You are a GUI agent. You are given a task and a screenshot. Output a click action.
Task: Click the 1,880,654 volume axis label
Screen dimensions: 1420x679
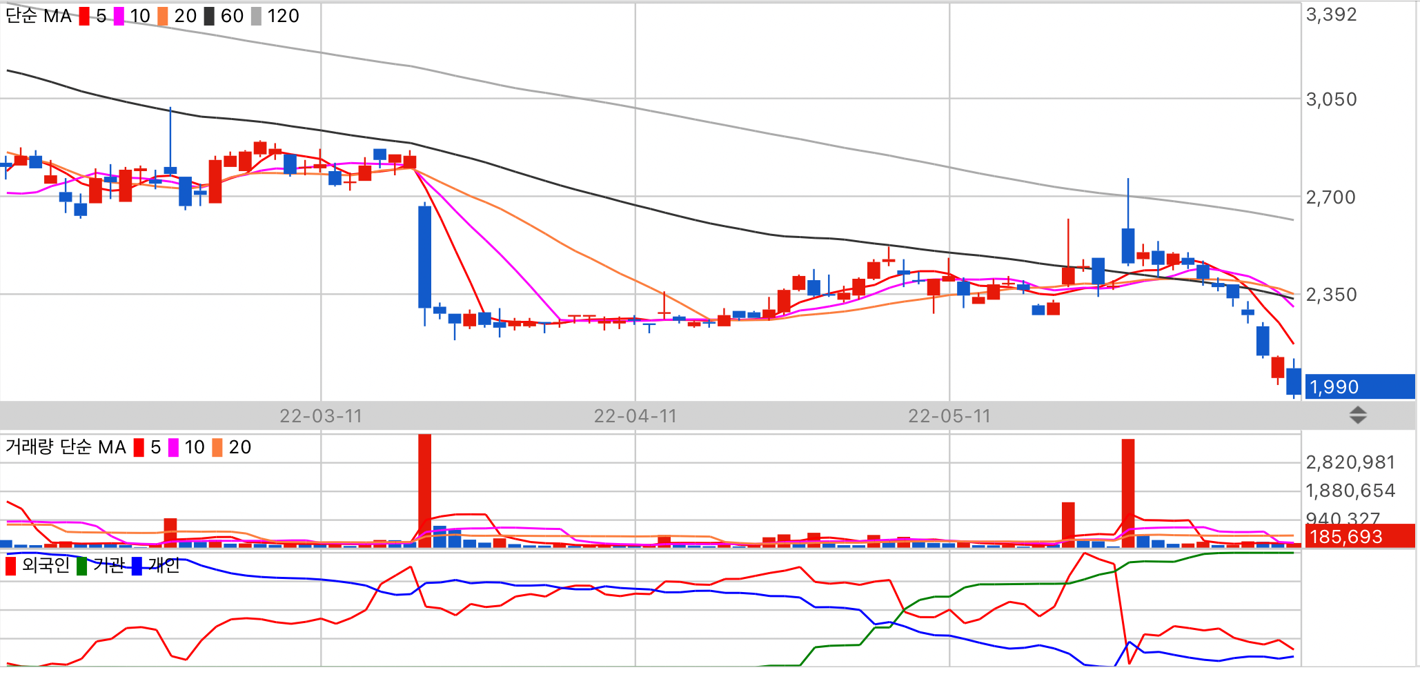click(1350, 491)
